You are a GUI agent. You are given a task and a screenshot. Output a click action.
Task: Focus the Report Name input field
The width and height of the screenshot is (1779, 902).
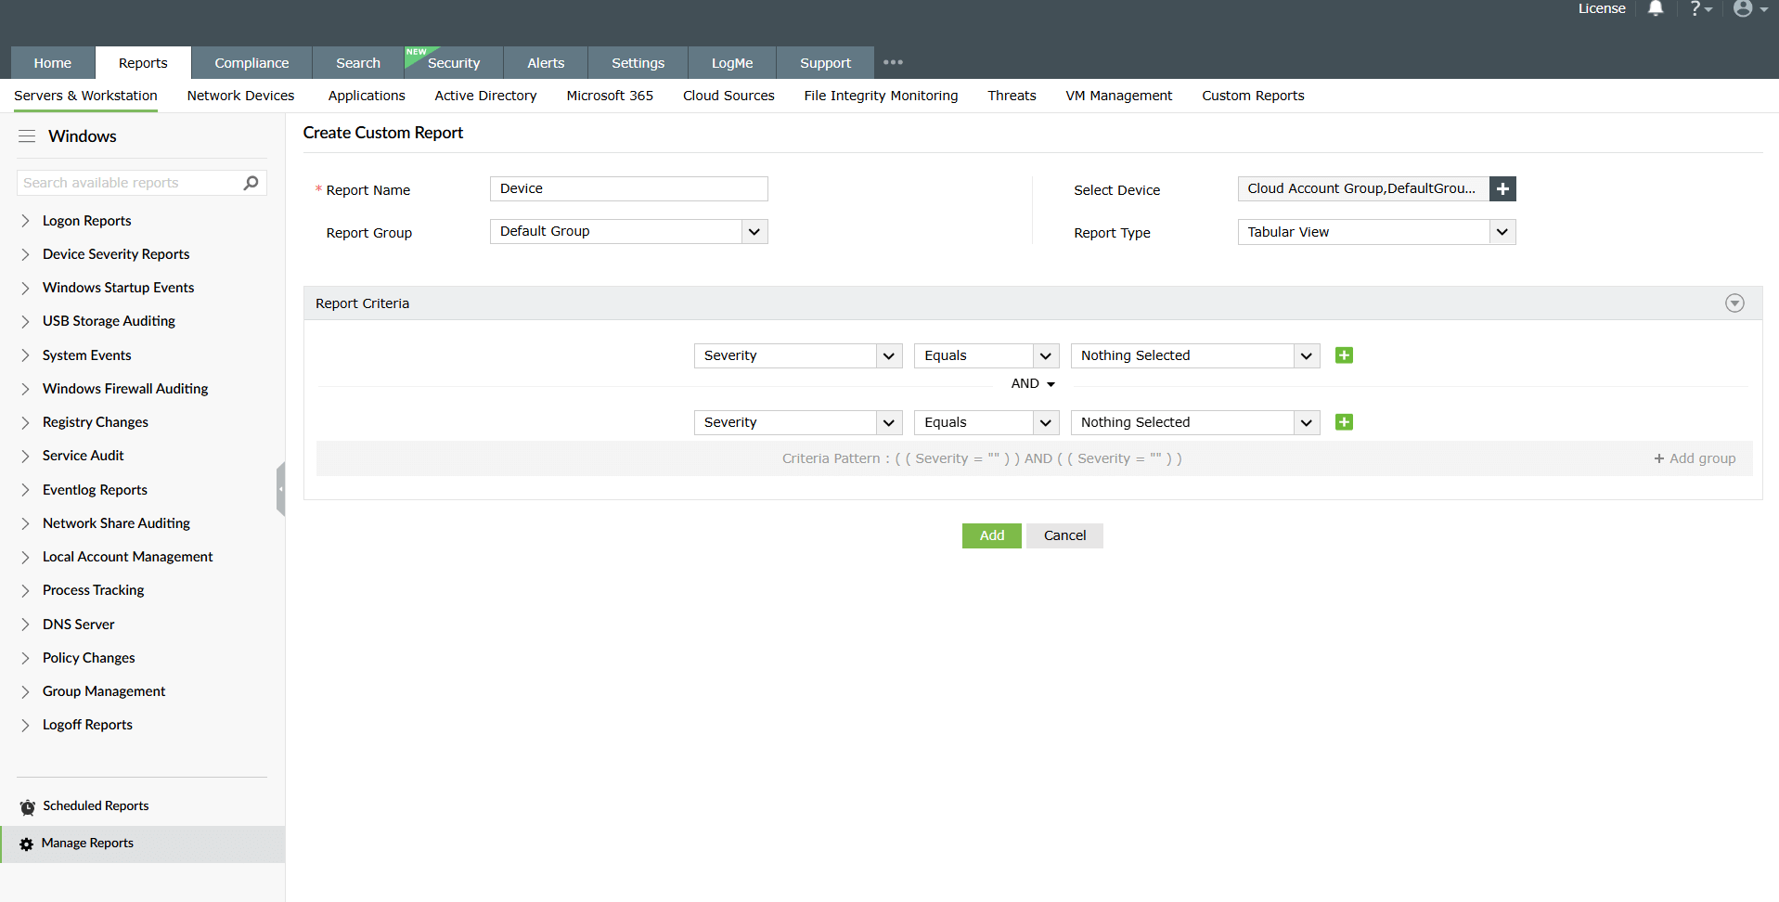(x=629, y=188)
